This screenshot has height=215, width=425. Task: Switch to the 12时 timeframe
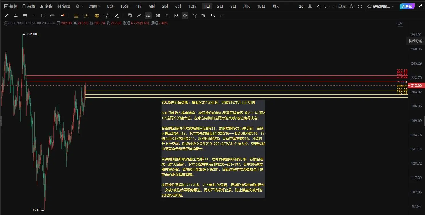click(x=192, y=6)
